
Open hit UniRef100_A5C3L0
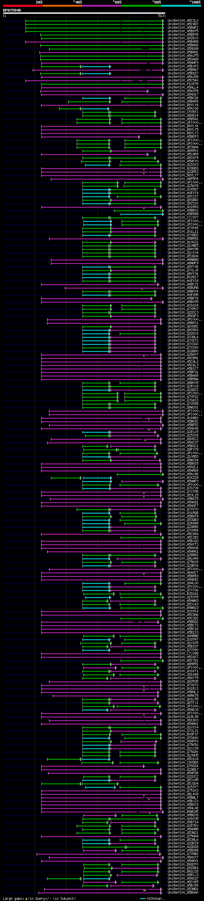183,21
